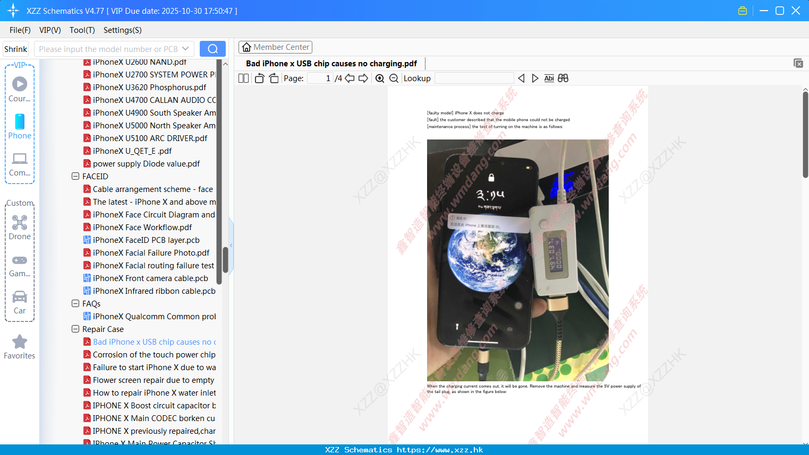The image size is (809, 455).
Task: Open IPHONE X Main CODEC borken file
Action: 150,418
